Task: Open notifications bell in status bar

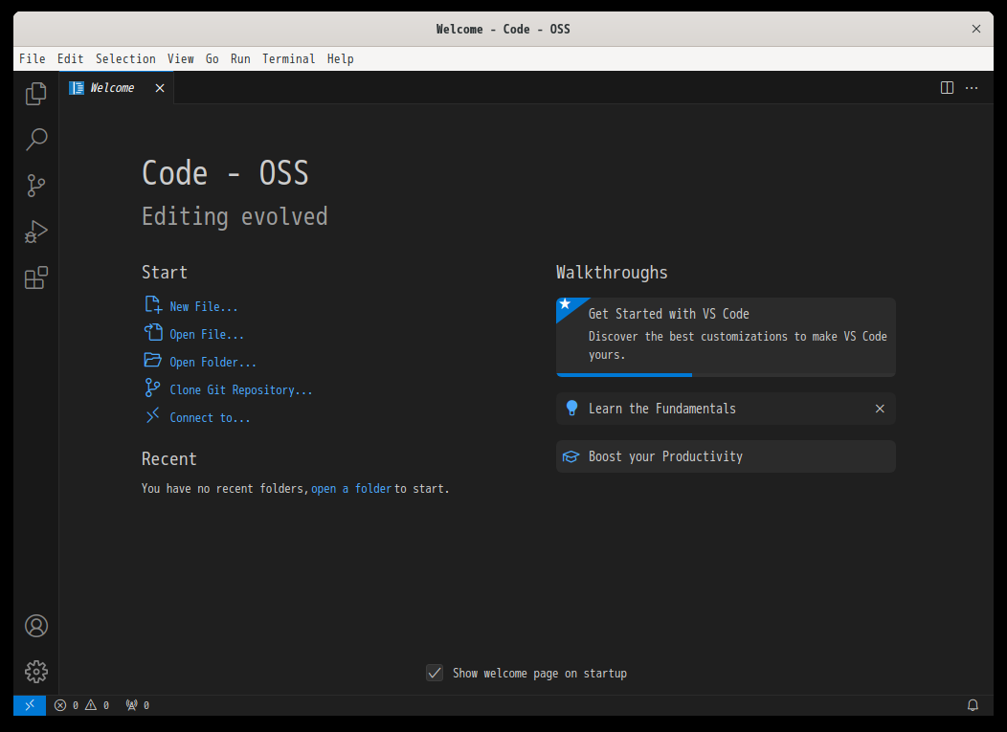Action: coord(973,705)
